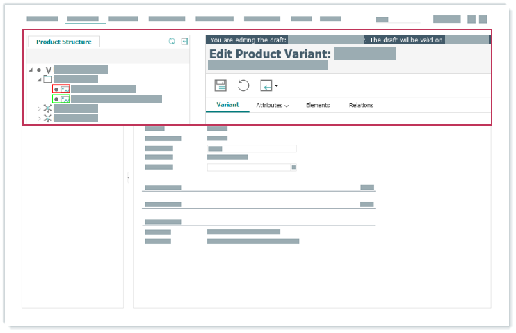
Task: Select the green-outlined image variant node
Action: (x=65, y=99)
